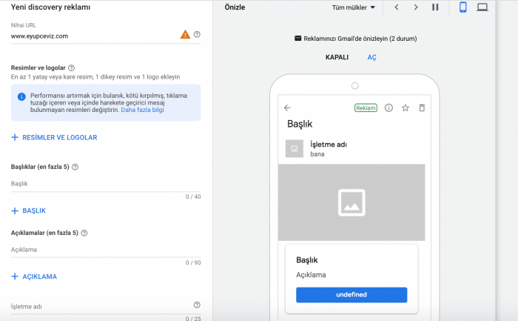Add another headline with Başlık button
The height and width of the screenshot is (321, 518).
point(29,211)
